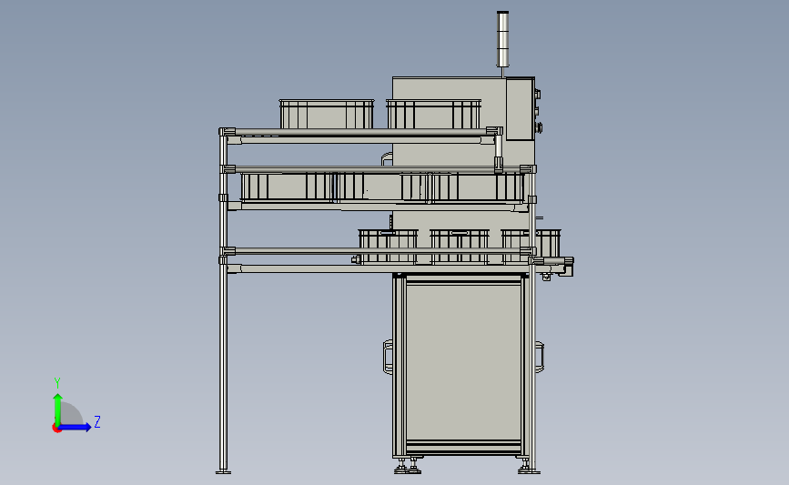This screenshot has width=789, height=485.
Task: Select the control box beside the upper housing
Action: 520,108
